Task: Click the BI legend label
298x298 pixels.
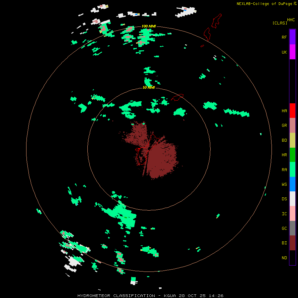Action: (284, 243)
